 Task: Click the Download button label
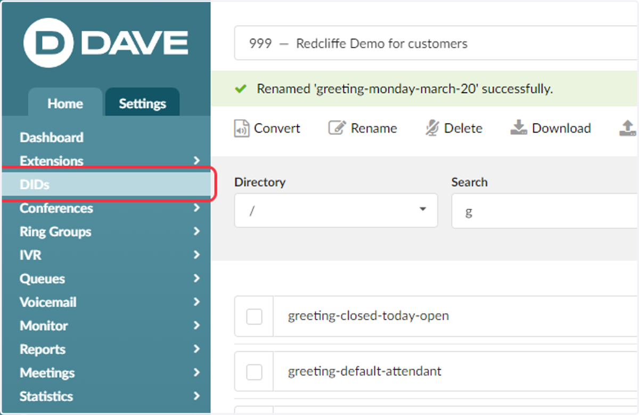(x=561, y=128)
